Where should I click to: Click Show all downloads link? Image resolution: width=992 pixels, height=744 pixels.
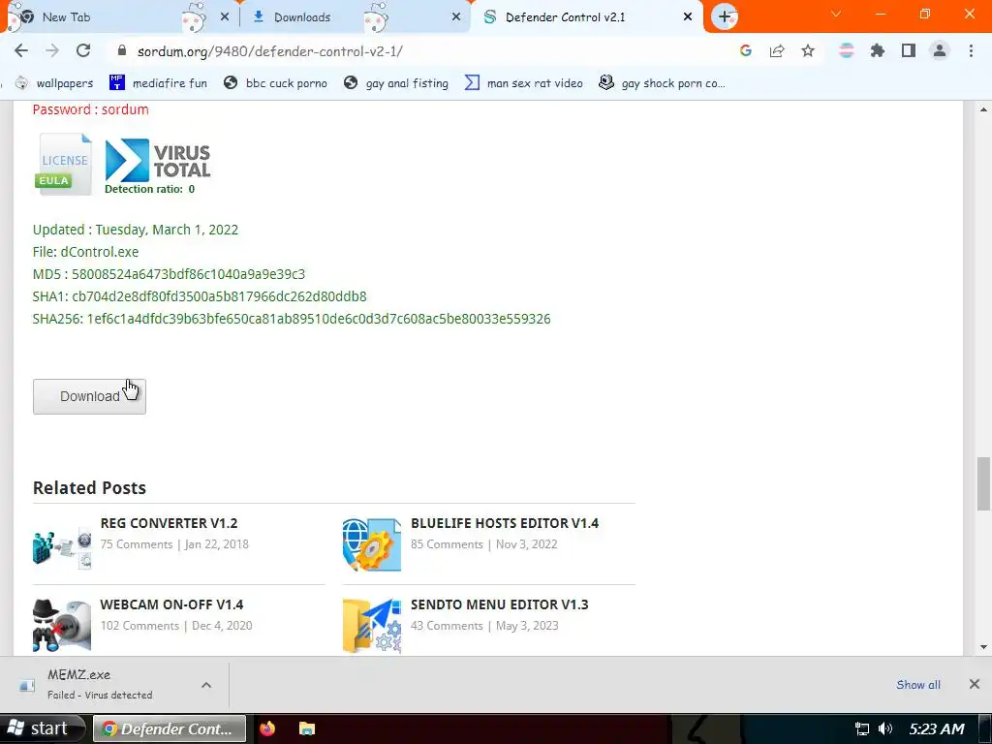tap(918, 685)
